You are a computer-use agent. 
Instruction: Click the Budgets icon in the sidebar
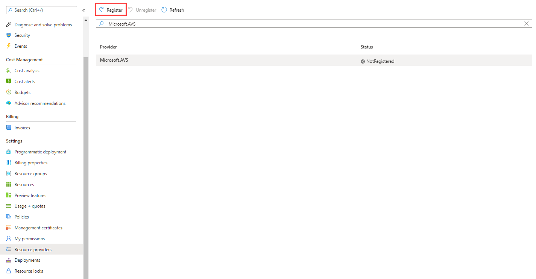[x=8, y=92]
